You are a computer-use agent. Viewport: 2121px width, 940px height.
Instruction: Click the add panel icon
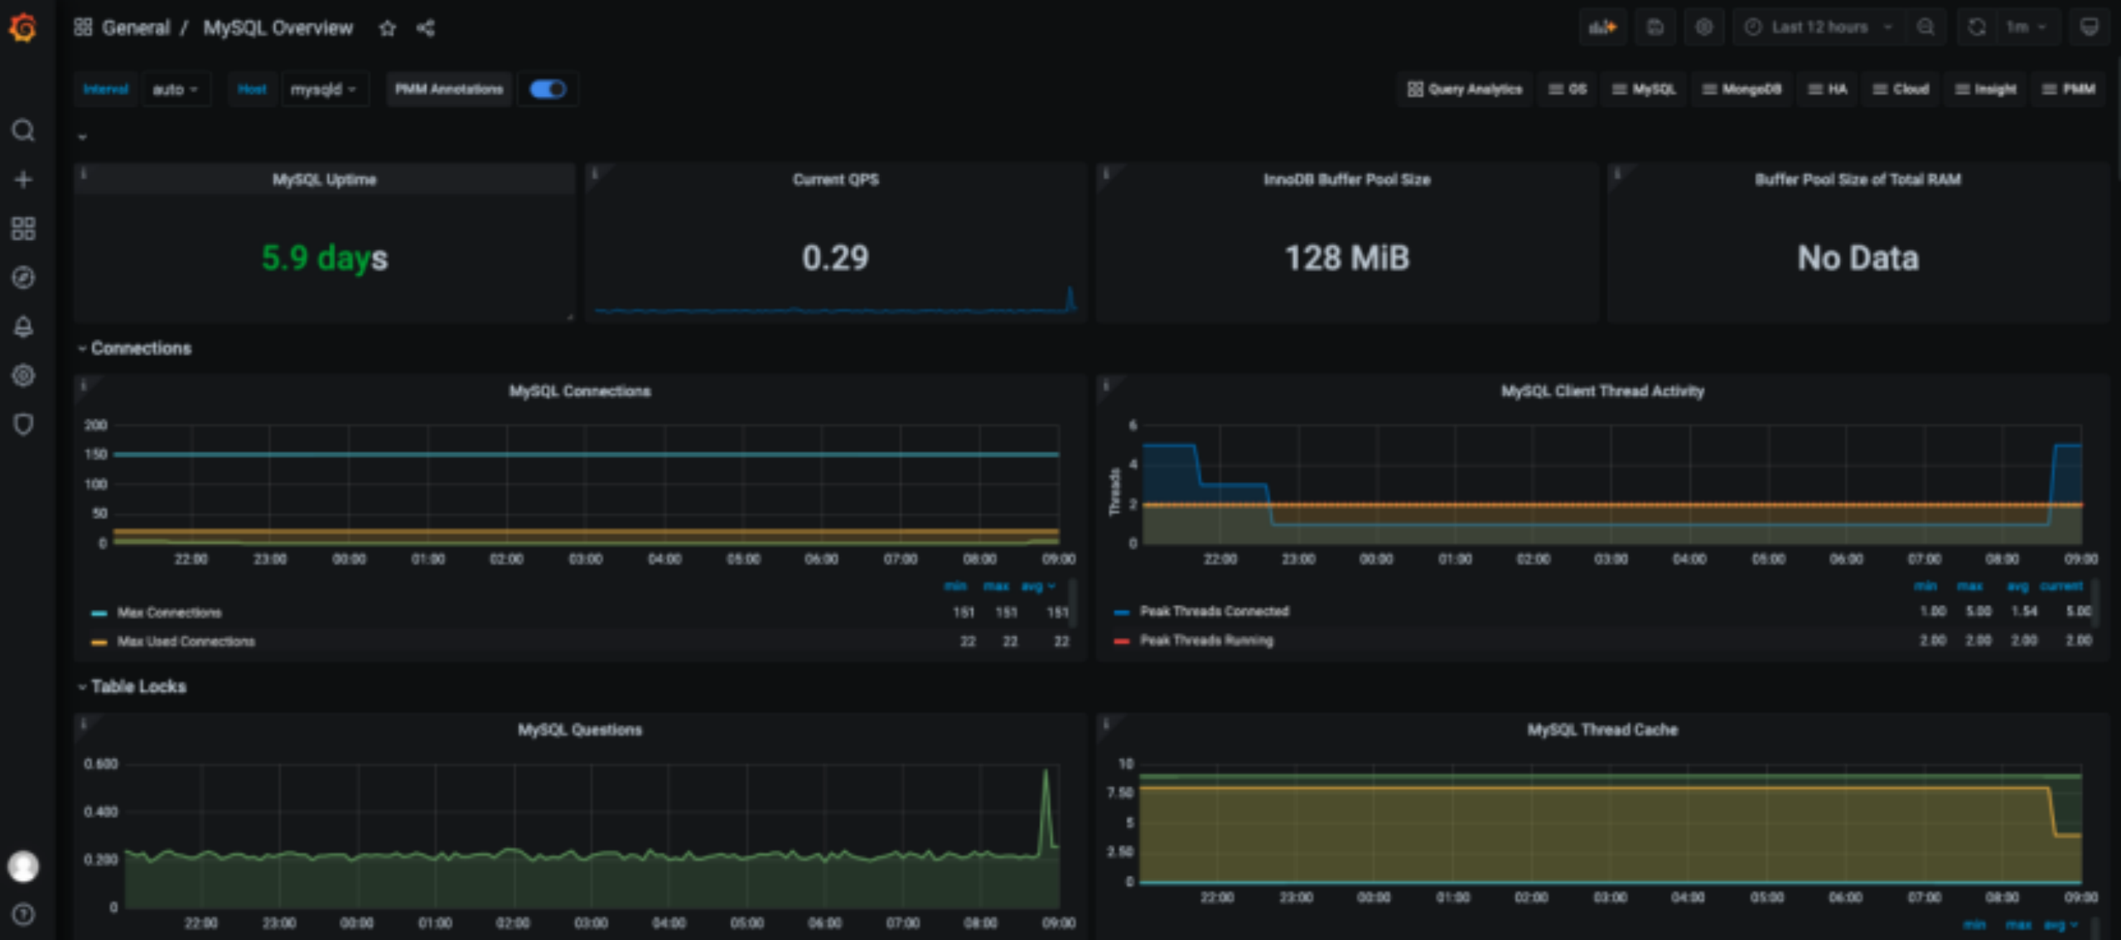(x=1602, y=27)
